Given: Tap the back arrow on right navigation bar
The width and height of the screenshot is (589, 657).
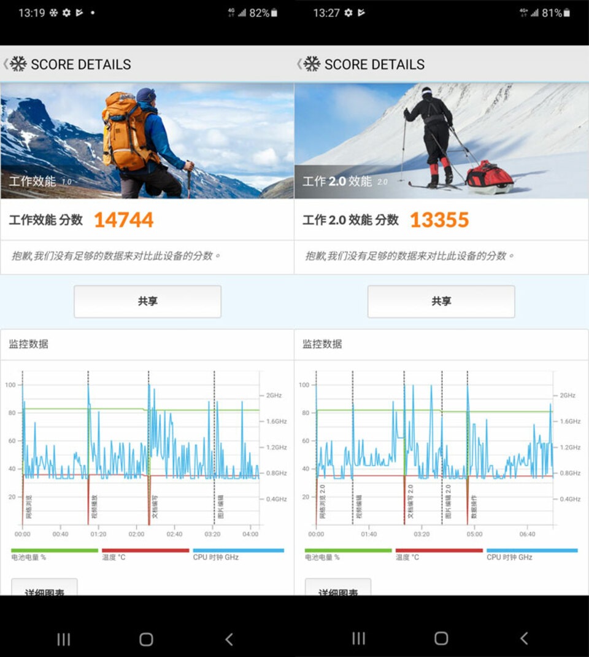Looking at the screenshot, I should click(x=524, y=638).
